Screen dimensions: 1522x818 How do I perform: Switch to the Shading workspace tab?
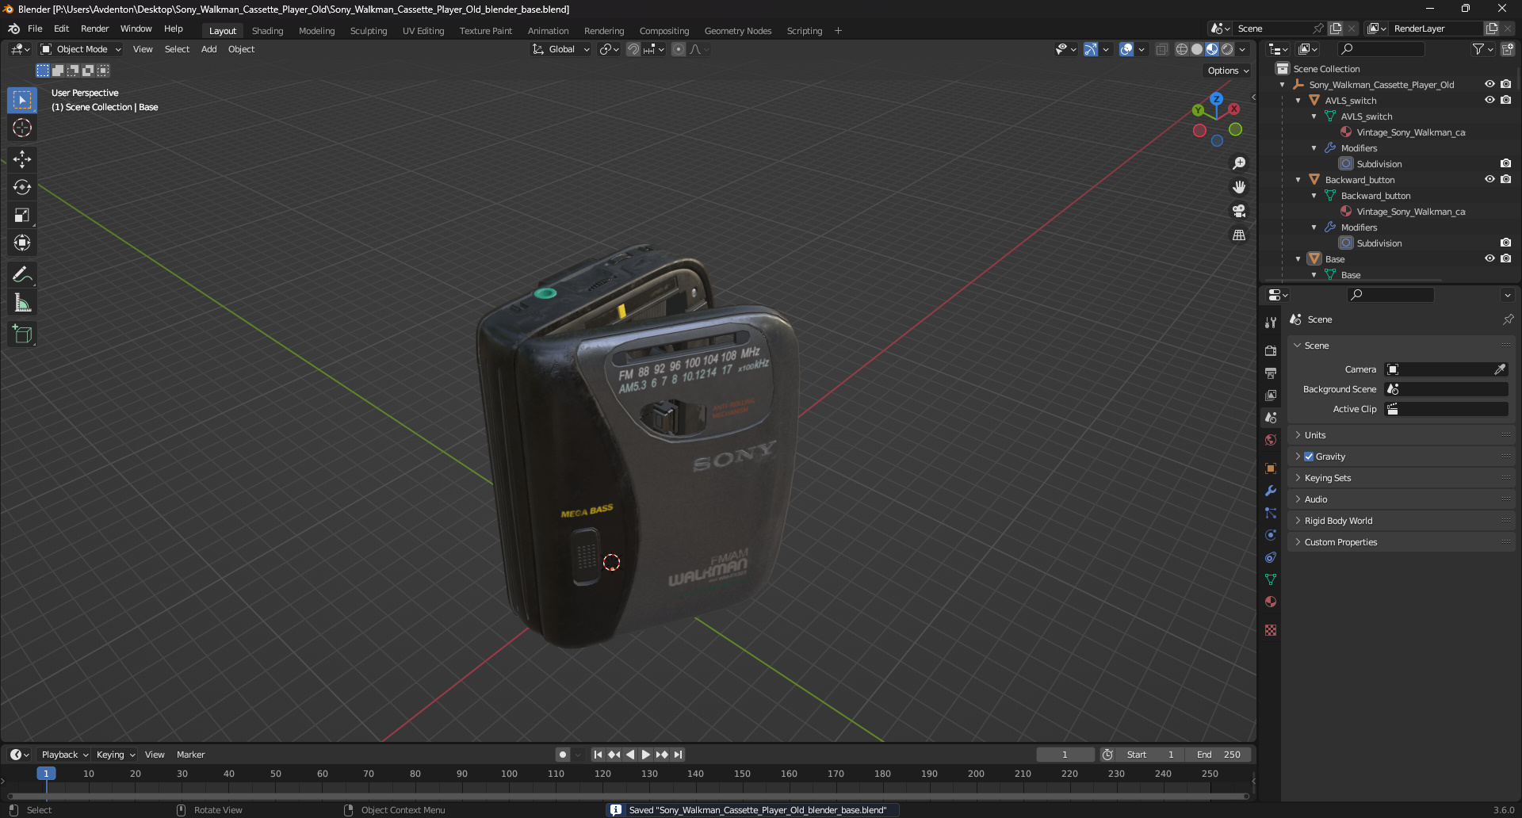coord(267,31)
